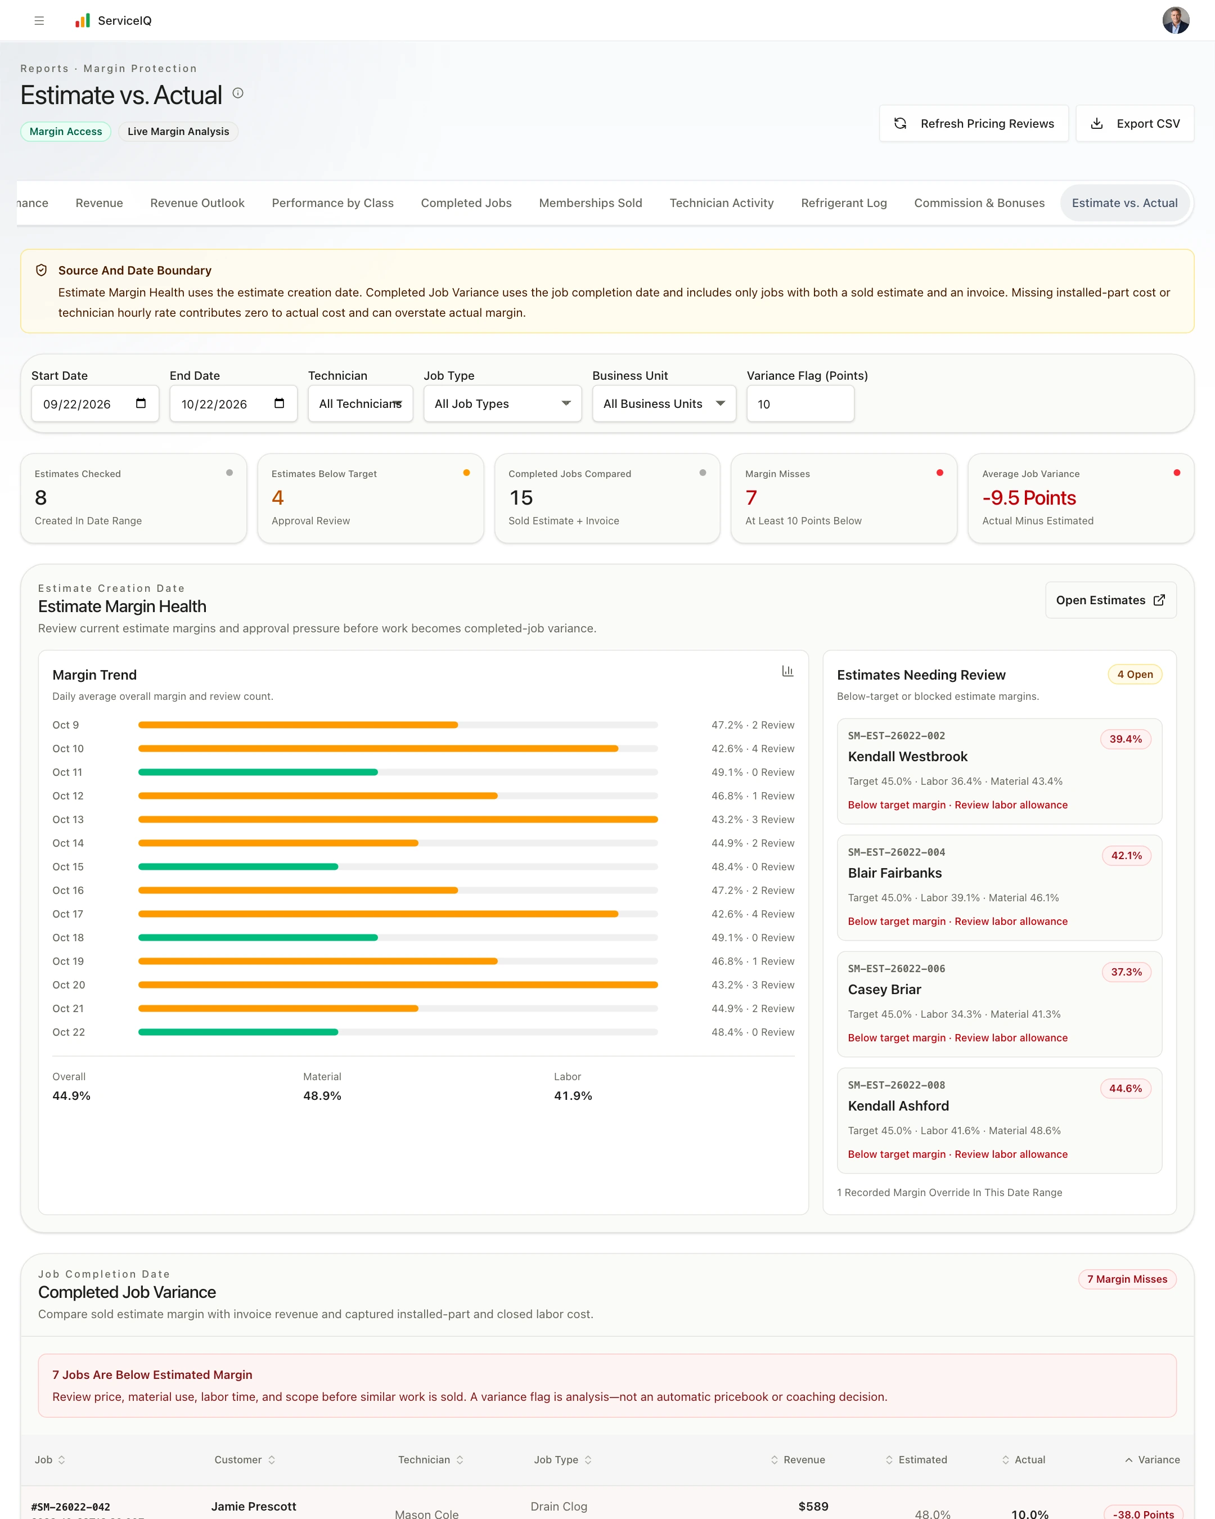Sort table by Revenue column

pyautogui.click(x=797, y=1460)
